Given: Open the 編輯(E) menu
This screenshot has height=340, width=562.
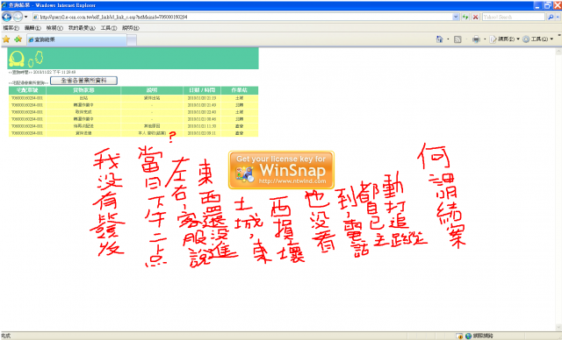Looking at the screenshot, I should coord(32,28).
